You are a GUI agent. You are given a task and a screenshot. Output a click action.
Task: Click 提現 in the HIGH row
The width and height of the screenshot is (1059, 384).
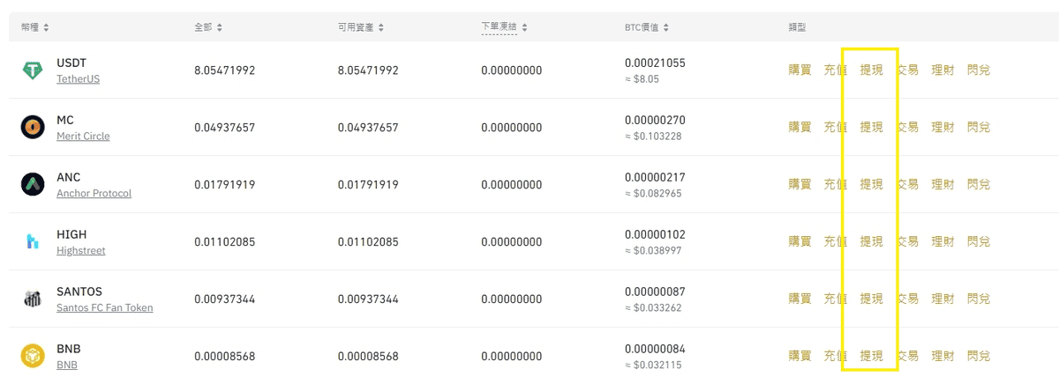[871, 242]
